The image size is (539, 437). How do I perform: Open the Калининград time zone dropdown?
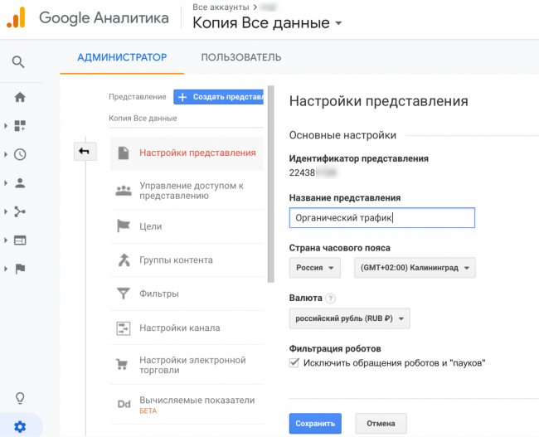(x=414, y=268)
